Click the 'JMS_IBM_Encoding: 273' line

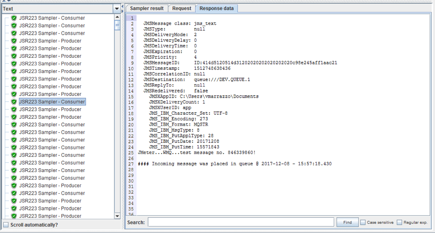click(x=178, y=119)
